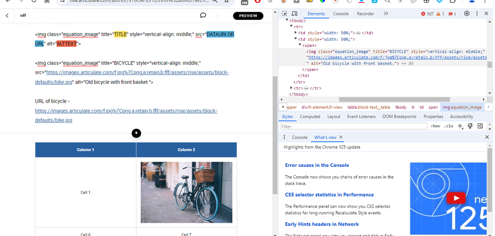Open the Recorder panel tab
This screenshot has width=495, height=236.
(366, 14)
